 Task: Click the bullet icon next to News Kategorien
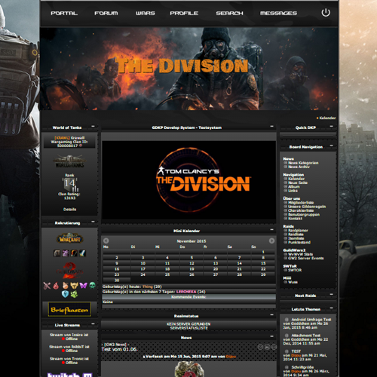click(x=286, y=163)
